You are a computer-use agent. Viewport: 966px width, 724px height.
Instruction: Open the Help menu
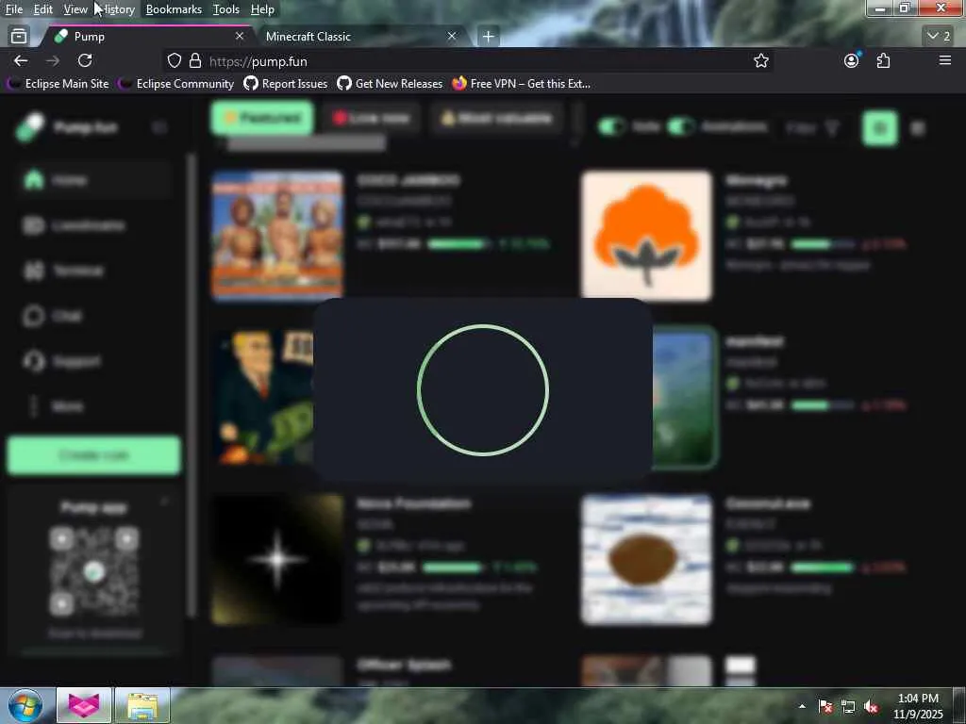click(x=262, y=9)
